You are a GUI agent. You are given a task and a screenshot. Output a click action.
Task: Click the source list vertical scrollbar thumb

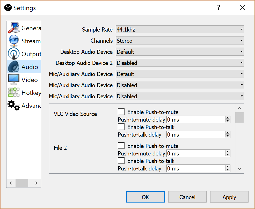[239, 117]
